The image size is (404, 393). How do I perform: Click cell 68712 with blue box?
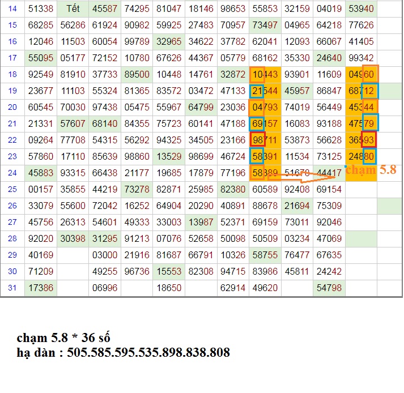tap(362, 91)
